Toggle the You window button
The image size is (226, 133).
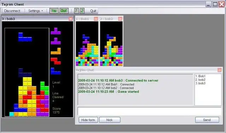tap(54, 11)
